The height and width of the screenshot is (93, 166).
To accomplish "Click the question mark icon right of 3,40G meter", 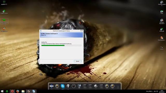I will click(107, 86).
